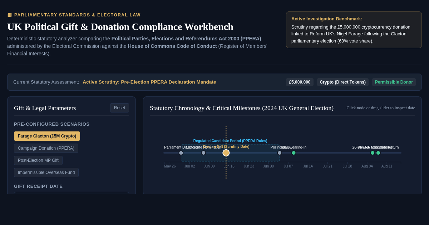Screen dimensions: 429x225
Task: Click the Jul 28 timeline axis label
Action: 347,166
